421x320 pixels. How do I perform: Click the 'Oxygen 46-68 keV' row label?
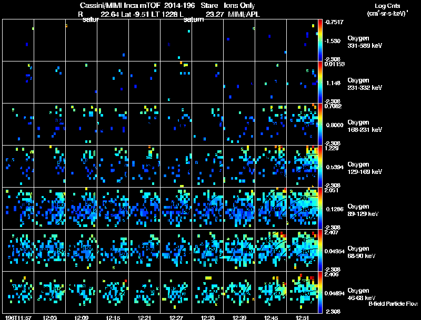click(362, 294)
